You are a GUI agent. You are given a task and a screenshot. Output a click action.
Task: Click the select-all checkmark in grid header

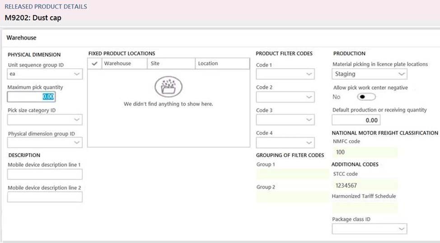click(94, 64)
